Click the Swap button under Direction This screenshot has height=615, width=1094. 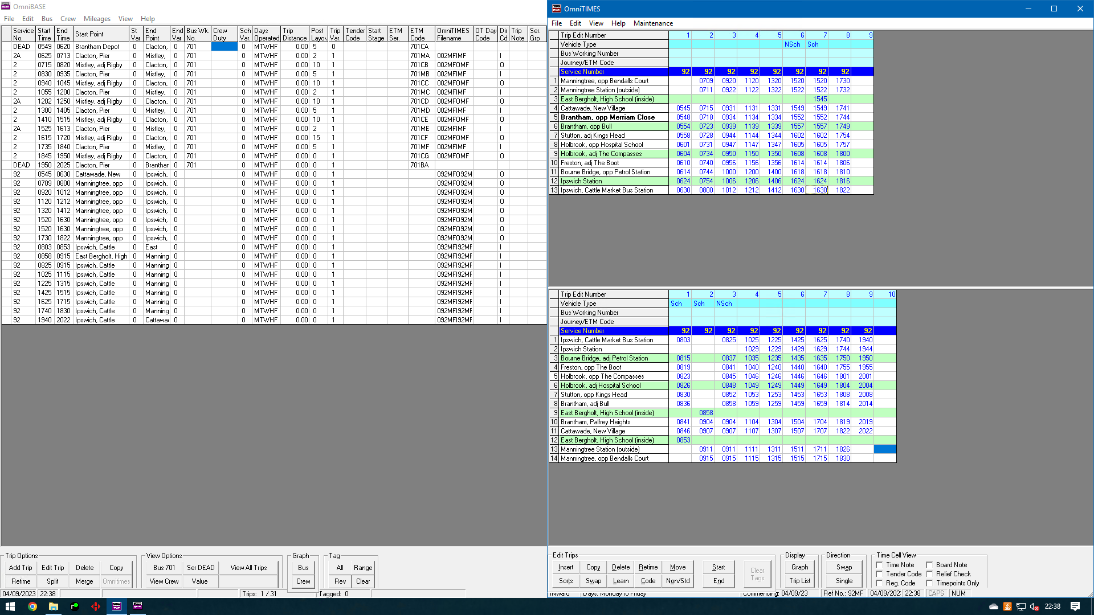(x=844, y=567)
